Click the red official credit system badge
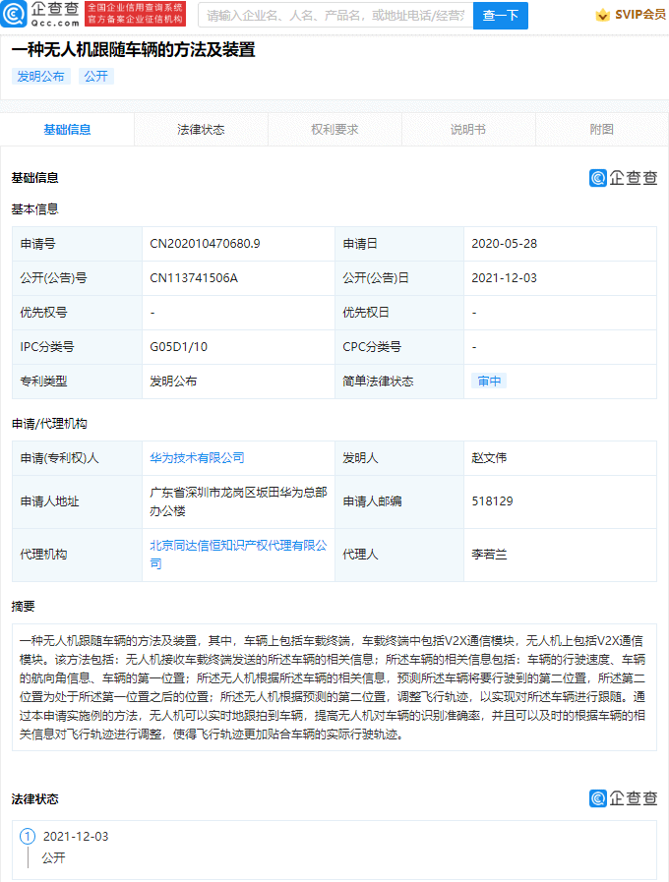Viewport: 669px width, 882px height. [x=135, y=14]
